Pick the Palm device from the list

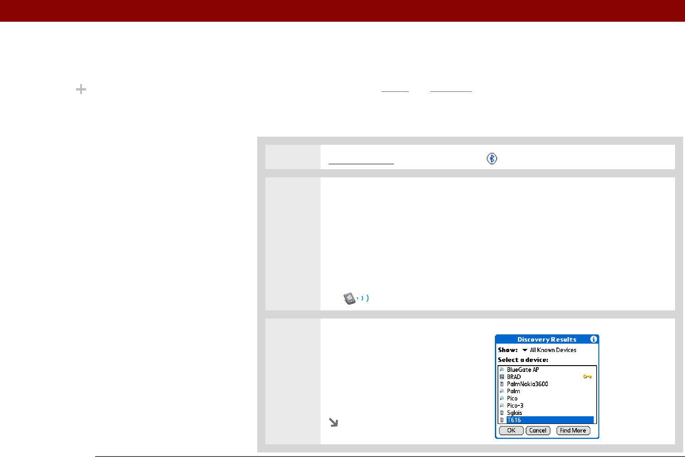click(513, 391)
